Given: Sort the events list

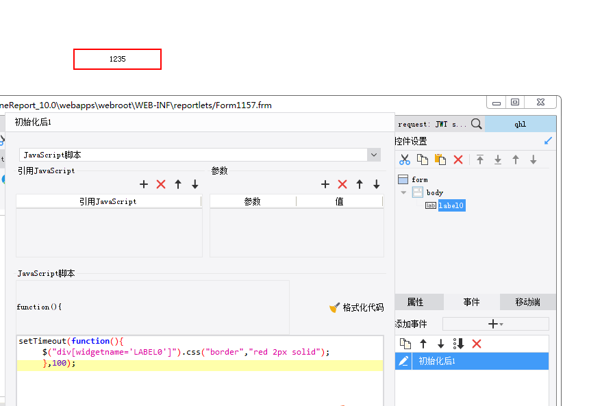Looking at the screenshot, I should click(458, 344).
